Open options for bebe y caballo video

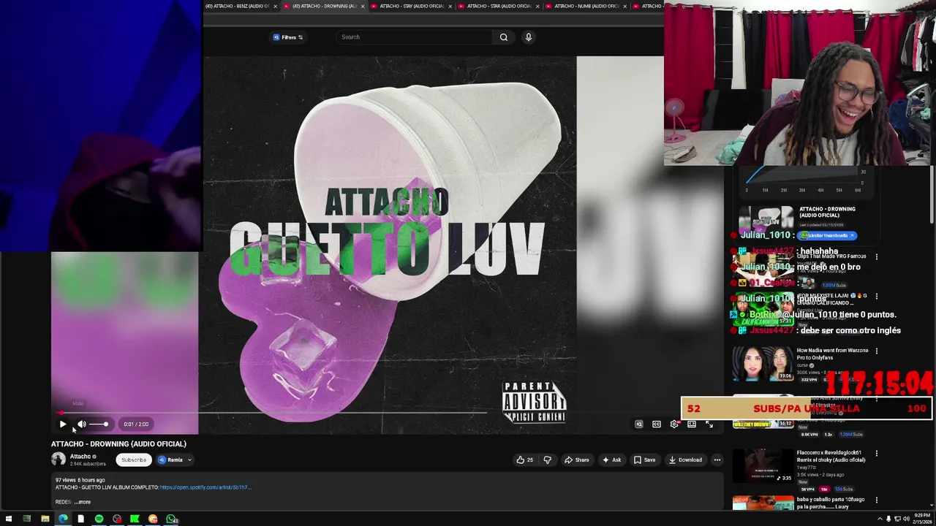point(877,500)
